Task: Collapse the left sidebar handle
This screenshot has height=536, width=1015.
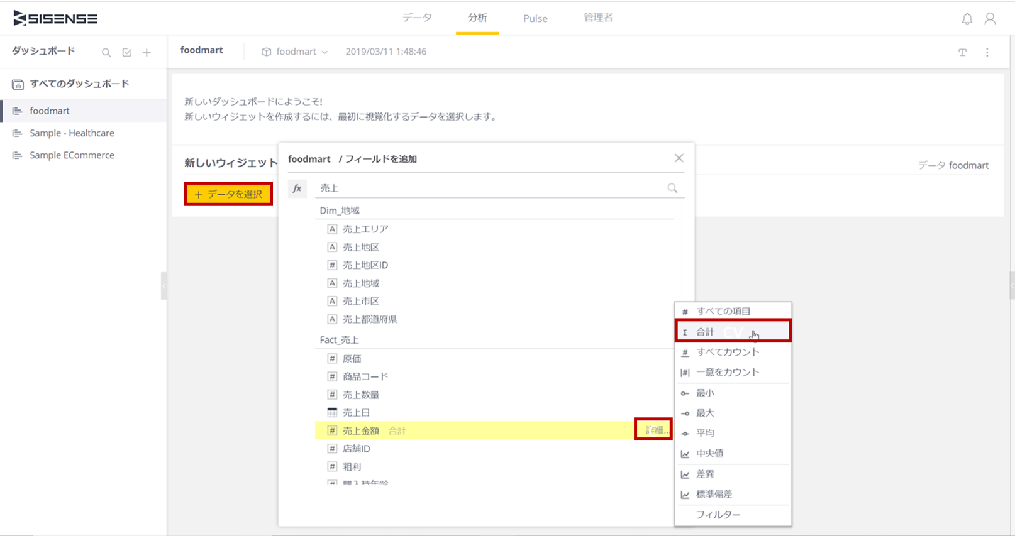Action: tap(164, 286)
